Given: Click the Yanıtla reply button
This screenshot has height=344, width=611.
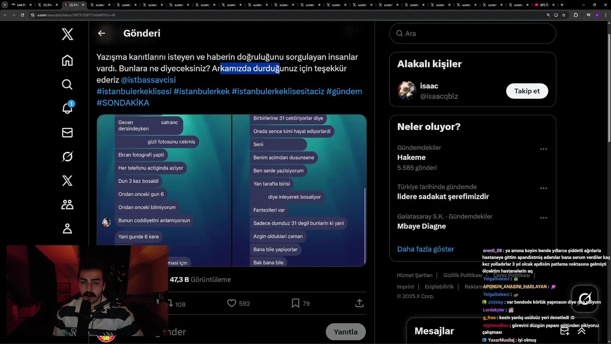Looking at the screenshot, I should click(346, 332).
